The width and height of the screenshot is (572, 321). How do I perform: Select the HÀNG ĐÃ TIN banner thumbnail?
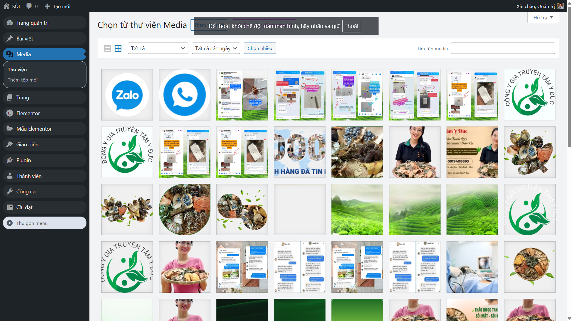[x=300, y=152]
